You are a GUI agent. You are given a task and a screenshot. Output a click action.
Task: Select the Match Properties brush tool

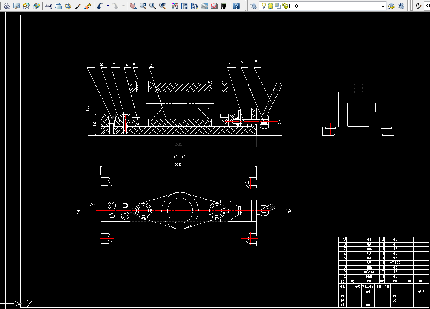click(x=78, y=6)
